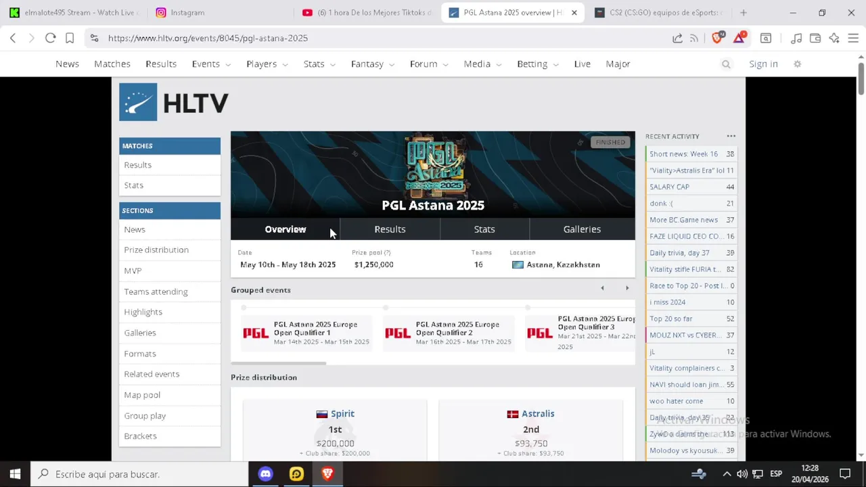The height and width of the screenshot is (487, 866).
Task: Open a new browser tab with plus
Action: [744, 12]
